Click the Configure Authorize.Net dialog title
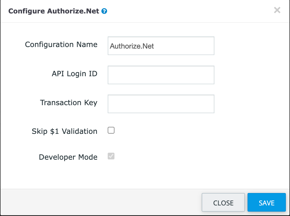This screenshot has width=290, height=216. tap(54, 11)
